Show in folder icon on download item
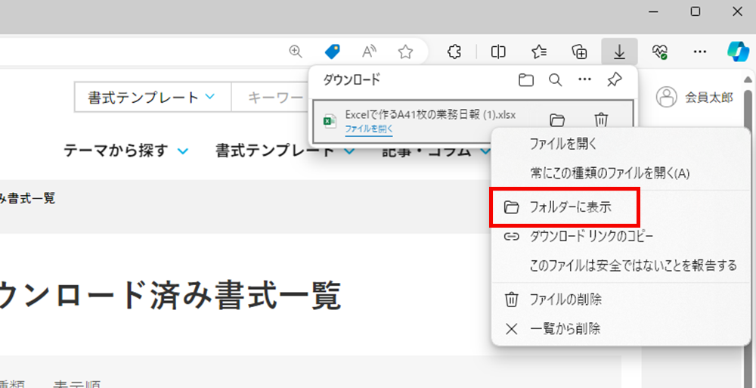Image resolution: width=756 pixels, height=388 pixels. (557, 120)
